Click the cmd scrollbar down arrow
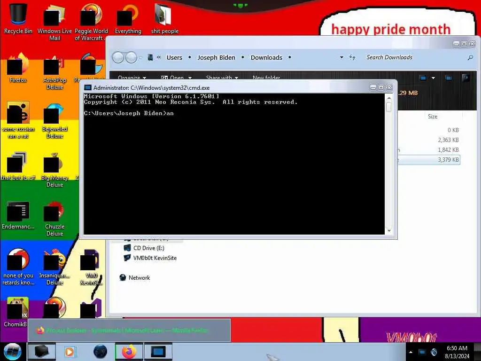Viewport: 481px width, 361px height. pos(389,231)
